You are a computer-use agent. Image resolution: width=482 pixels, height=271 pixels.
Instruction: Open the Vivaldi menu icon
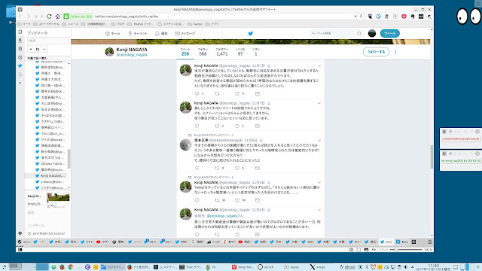(20, 10)
